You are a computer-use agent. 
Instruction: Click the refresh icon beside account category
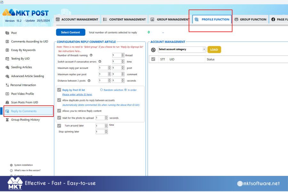coord(153,50)
